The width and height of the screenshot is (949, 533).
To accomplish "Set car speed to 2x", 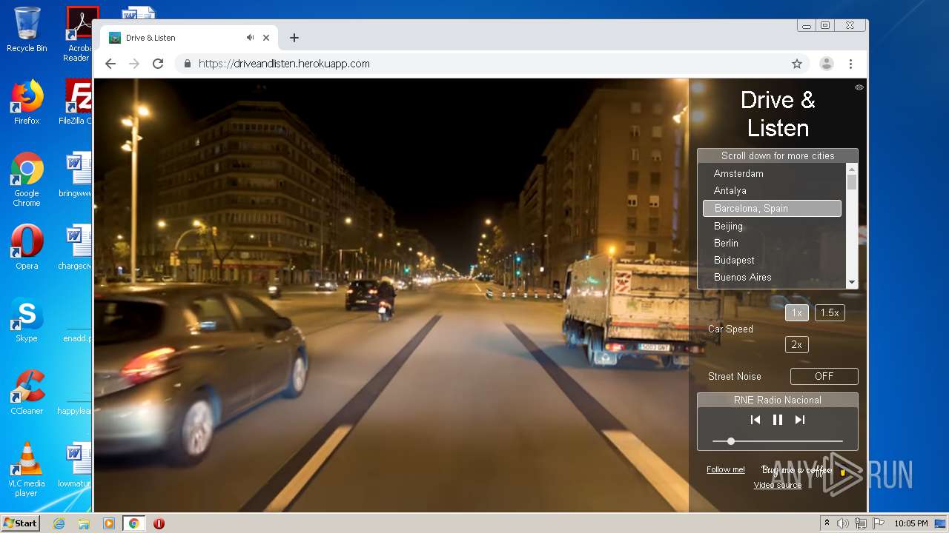I will pyautogui.click(x=796, y=344).
